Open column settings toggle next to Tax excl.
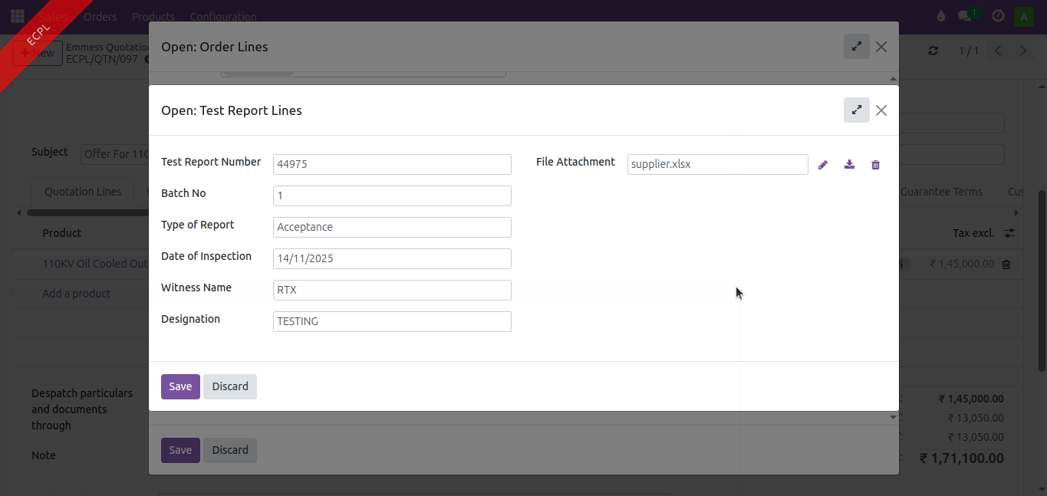1047x496 pixels. click(x=1009, y=233)
